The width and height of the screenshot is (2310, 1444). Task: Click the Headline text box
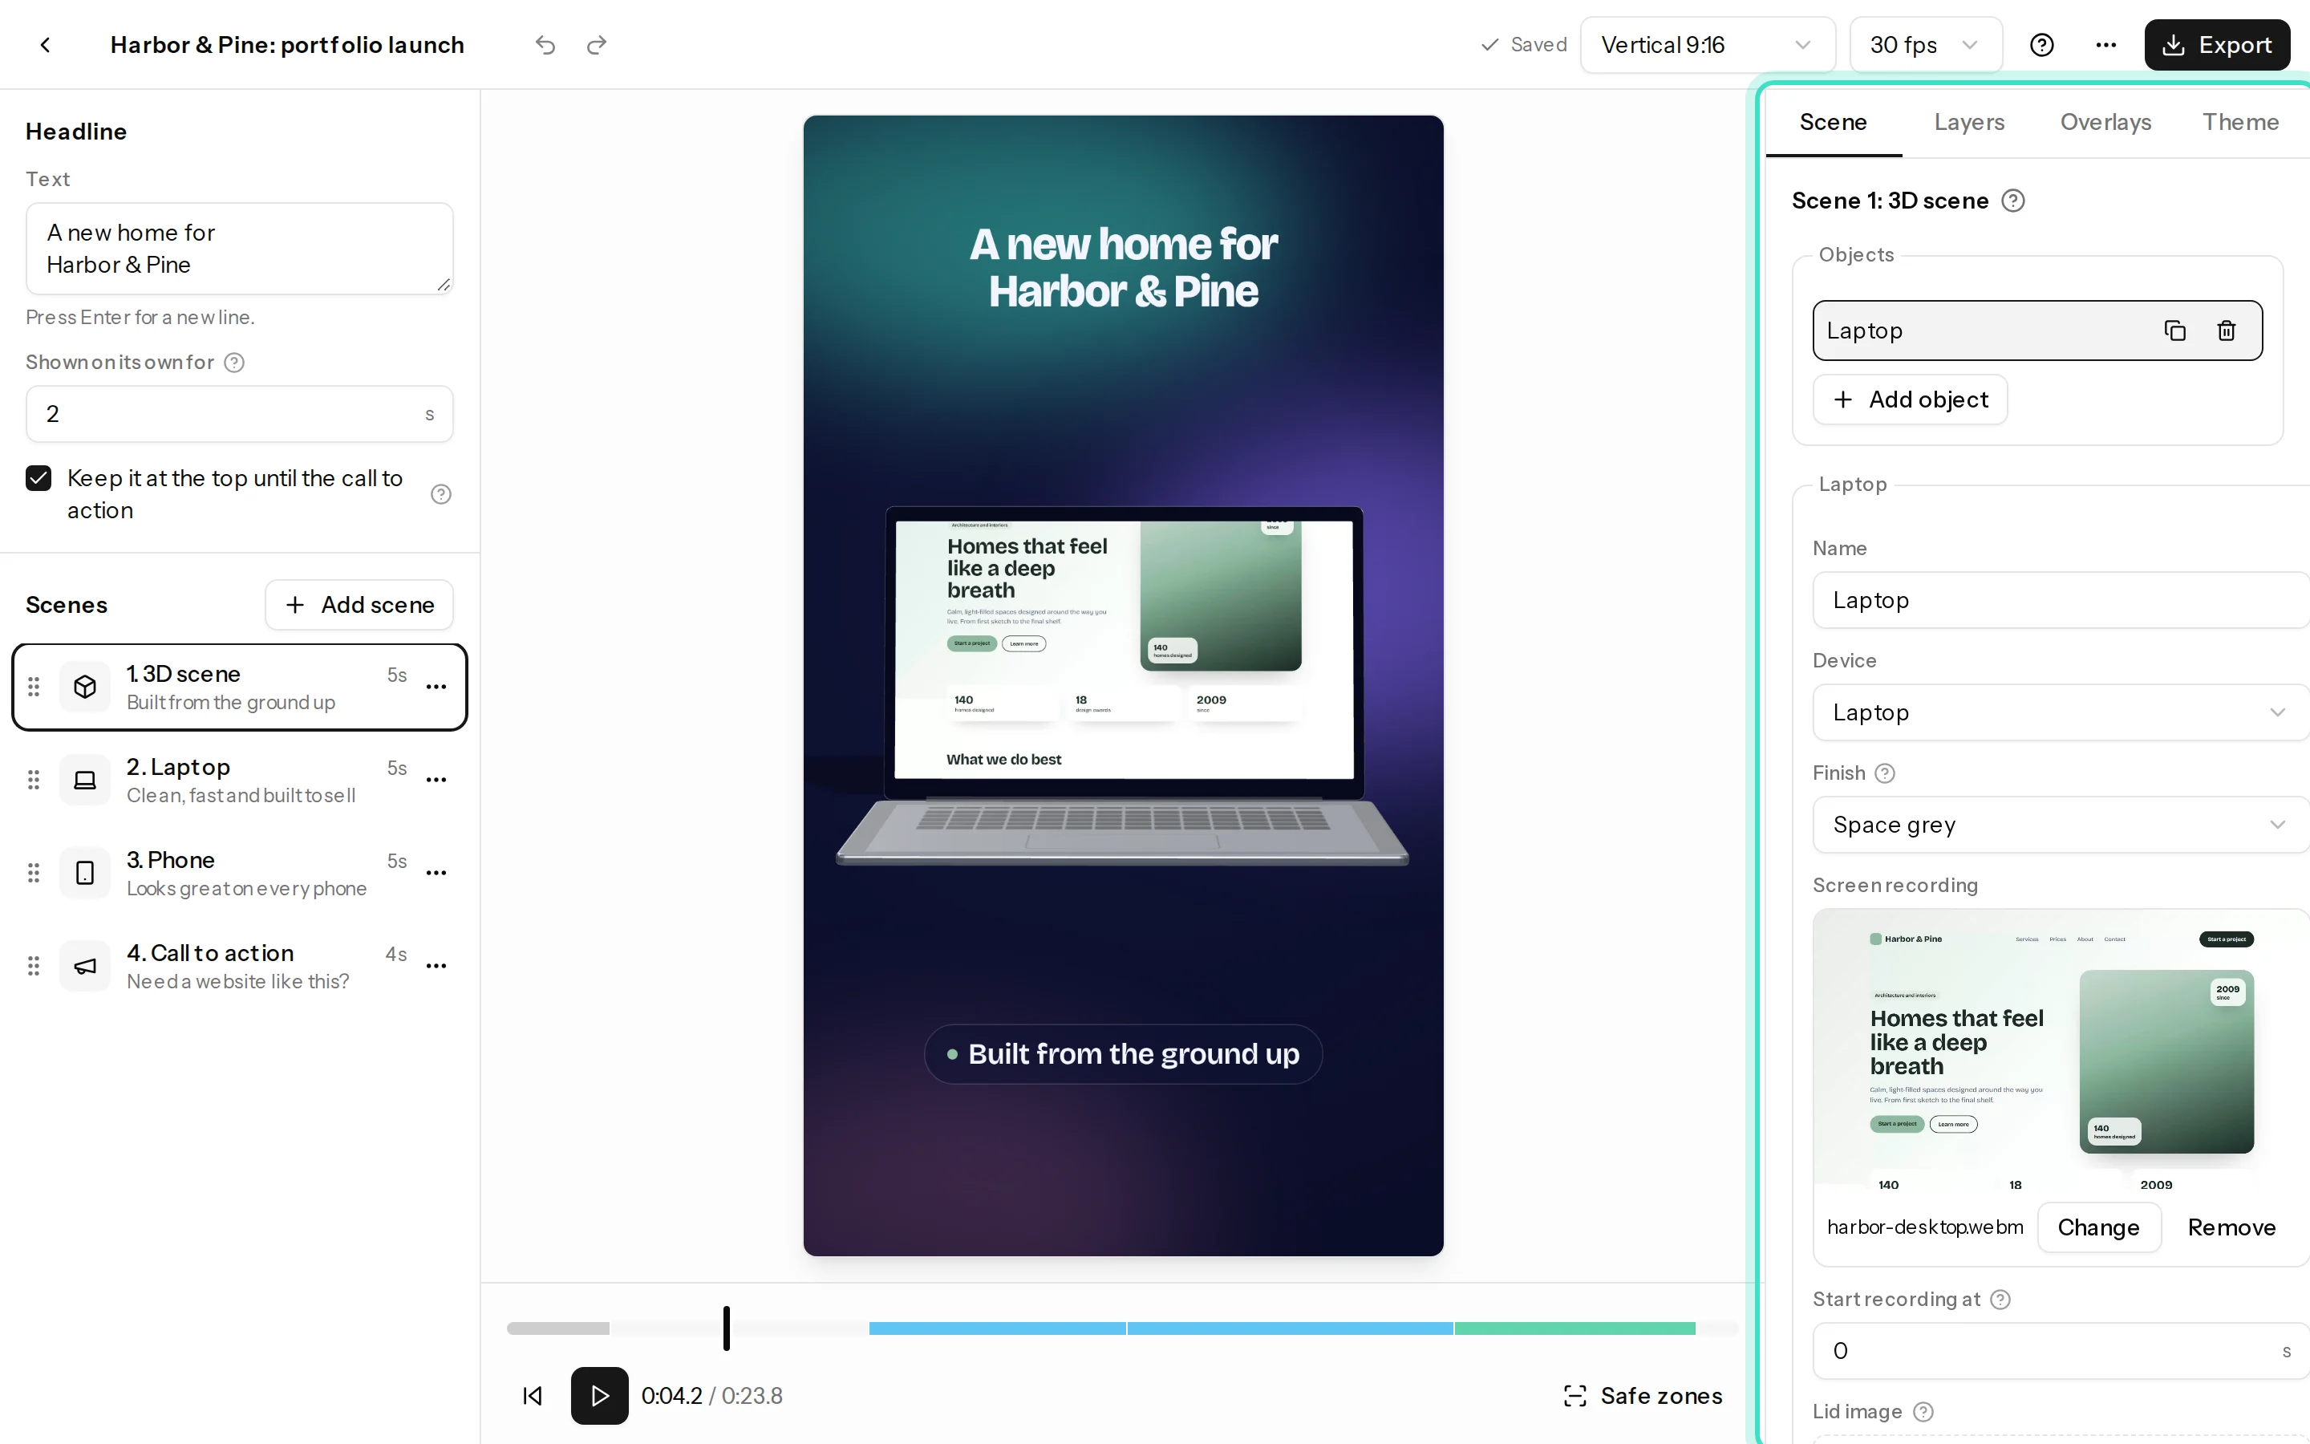click(240, 249)
